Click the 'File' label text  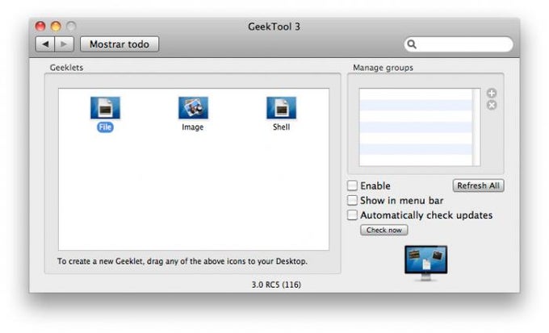[x=105, y=127]
